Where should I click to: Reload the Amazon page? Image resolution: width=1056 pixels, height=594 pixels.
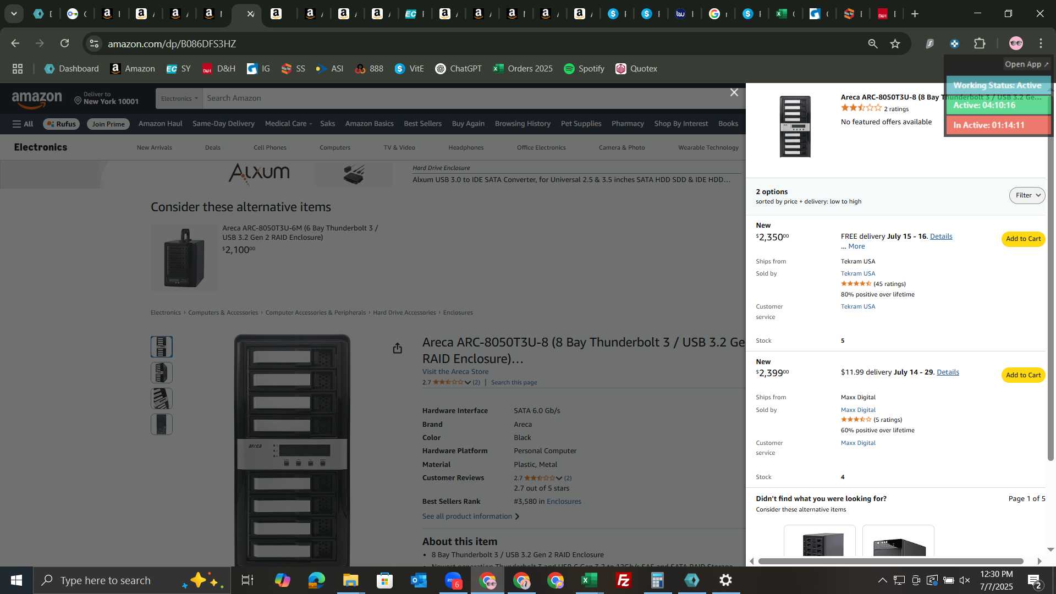coord(65,43)
